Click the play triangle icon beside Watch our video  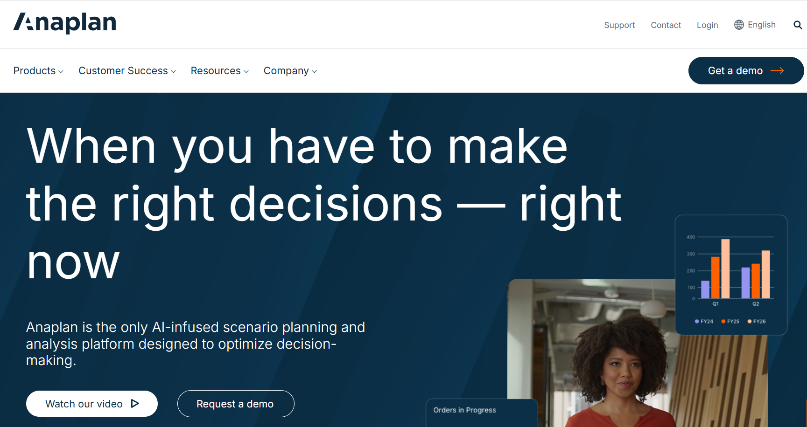tap(135, 404)
